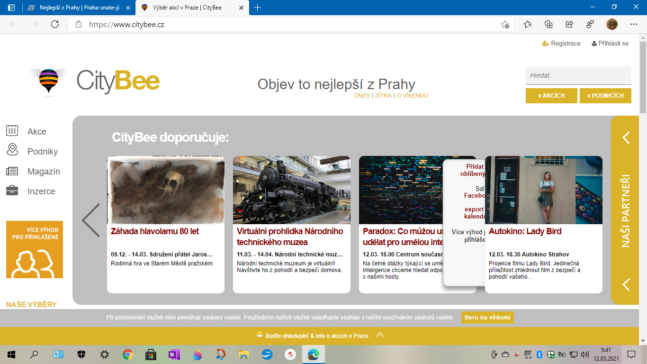
Task: Select Výběr akcí v Praze tab
Action: pos(186,8)
